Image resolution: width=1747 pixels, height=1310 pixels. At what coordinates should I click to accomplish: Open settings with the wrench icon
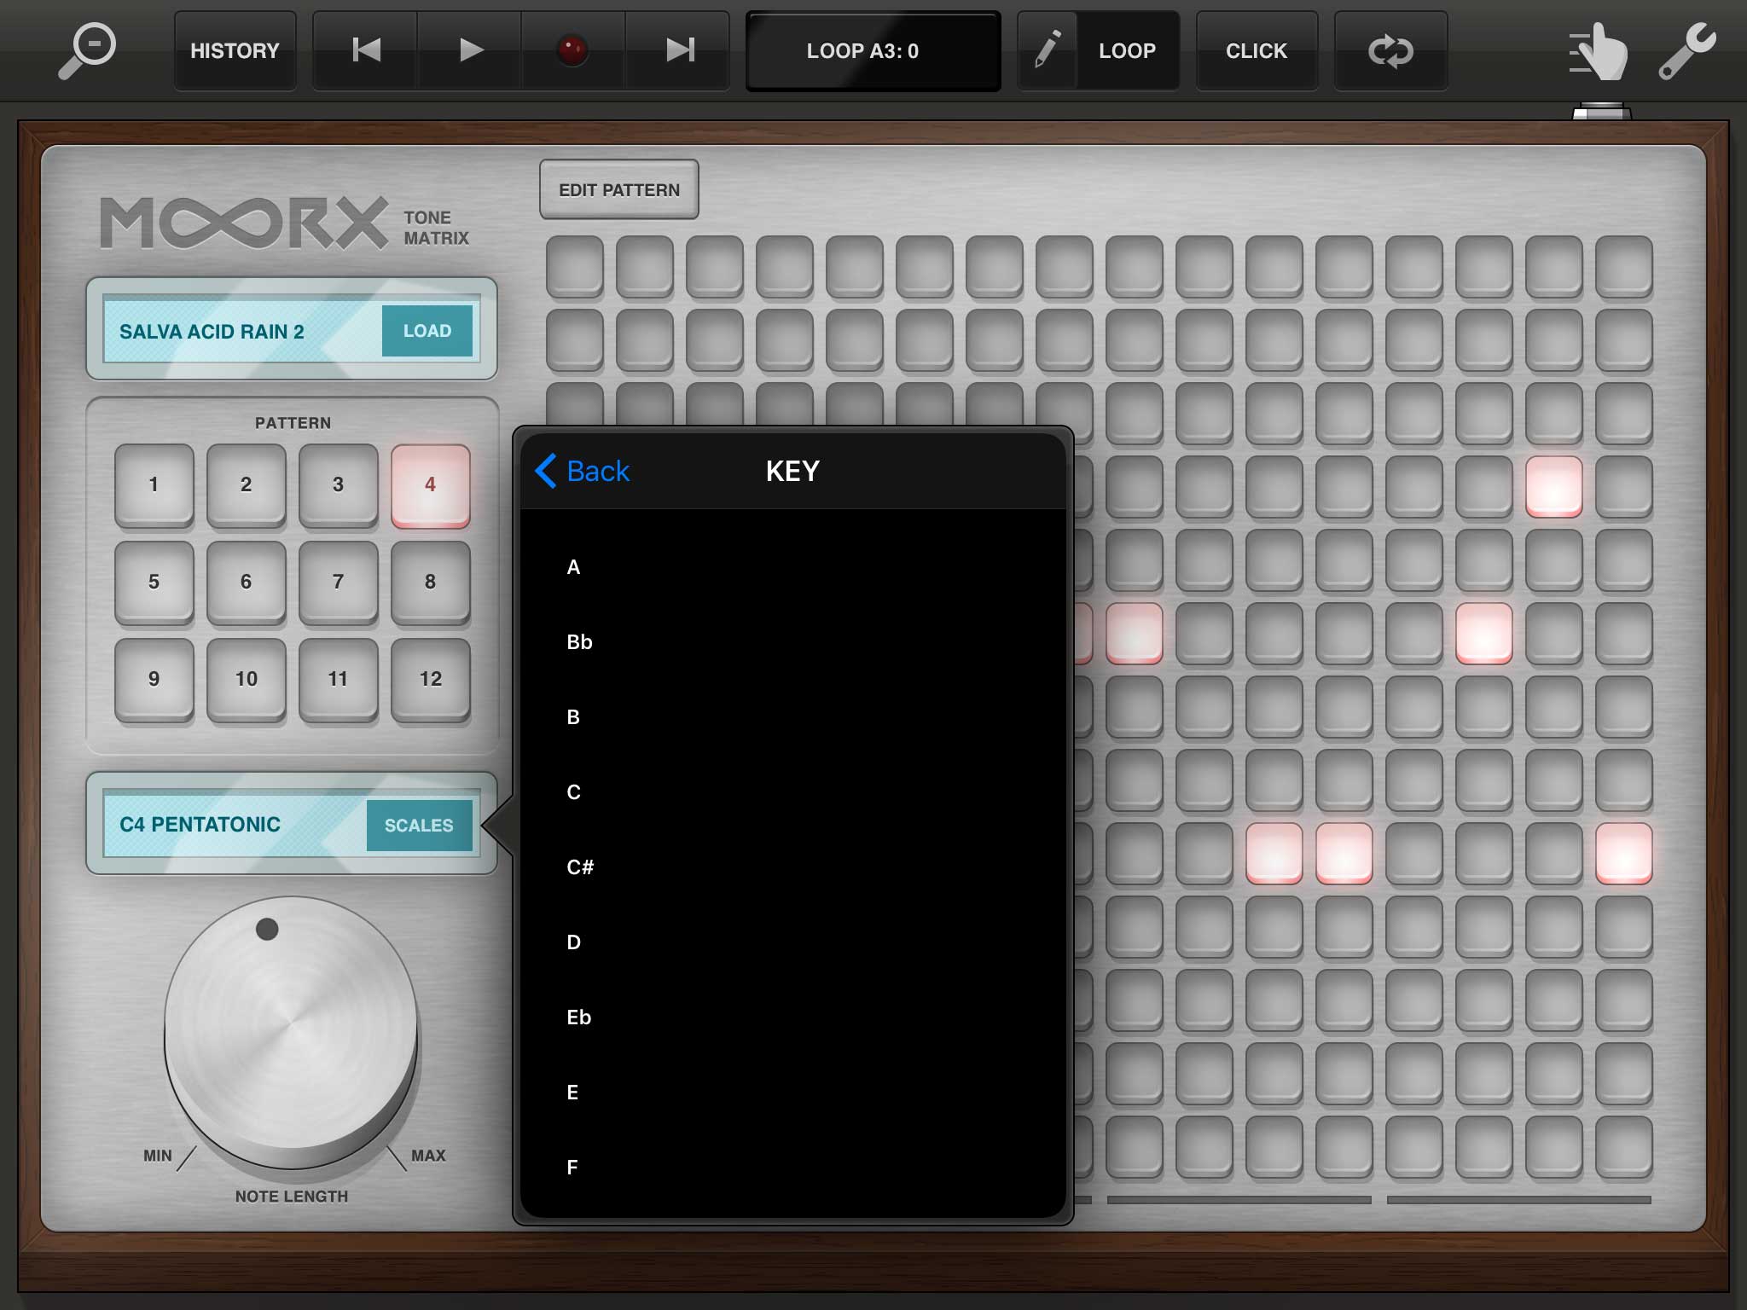click(x=1686, y=51)
